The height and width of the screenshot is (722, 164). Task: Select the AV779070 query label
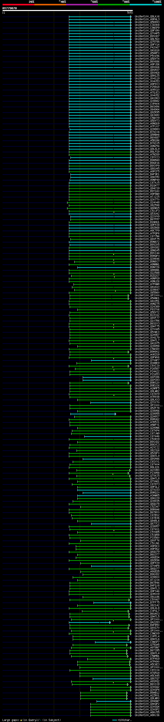[x=9, y=8]
